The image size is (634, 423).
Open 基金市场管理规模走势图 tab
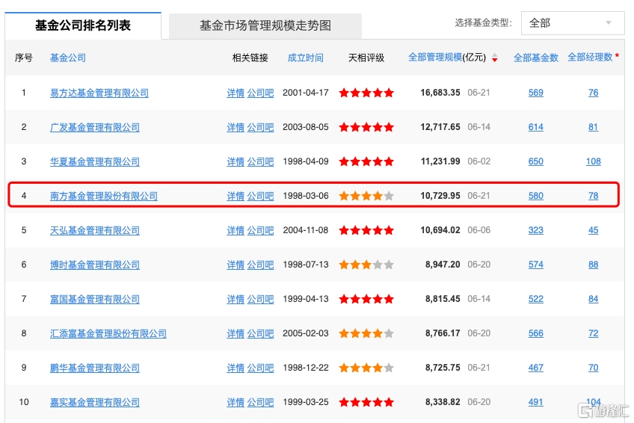pos(265,26)
